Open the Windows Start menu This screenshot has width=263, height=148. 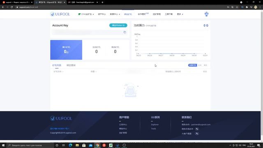[3, 145]
